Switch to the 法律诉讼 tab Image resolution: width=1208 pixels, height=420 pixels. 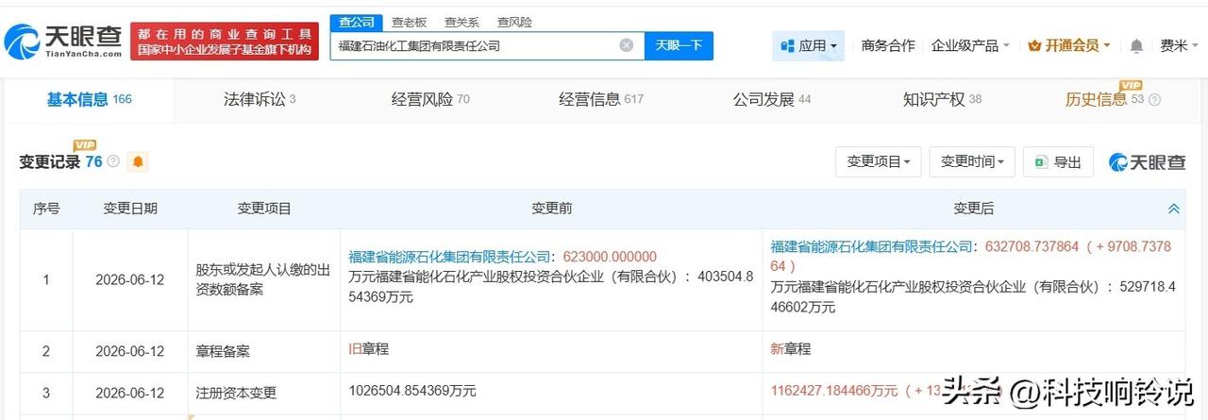[260, 99]
